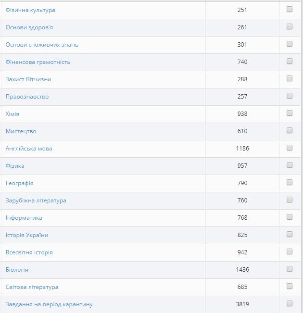This screenshot has width=303, height=313.
Task: Open the Світова література link
Action: coord(32,287)
